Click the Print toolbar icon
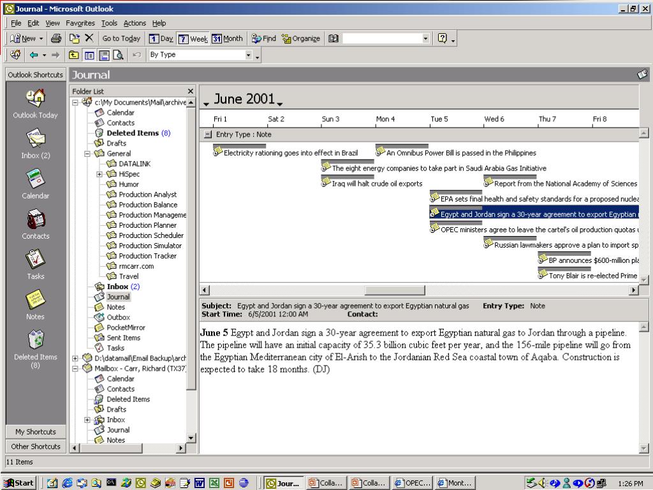 [56, 39]
